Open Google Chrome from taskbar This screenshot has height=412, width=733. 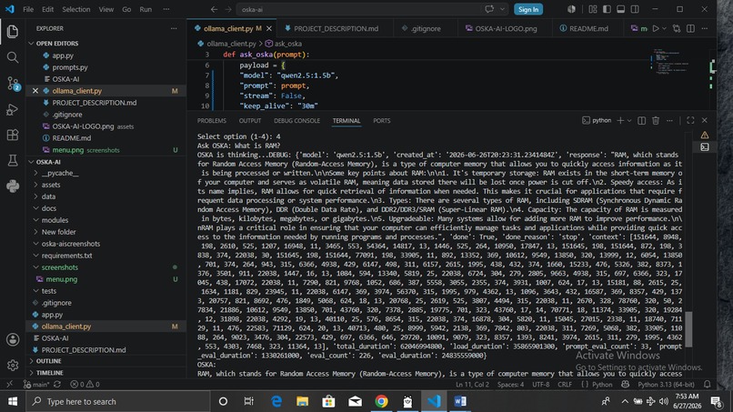pos(381,401)
